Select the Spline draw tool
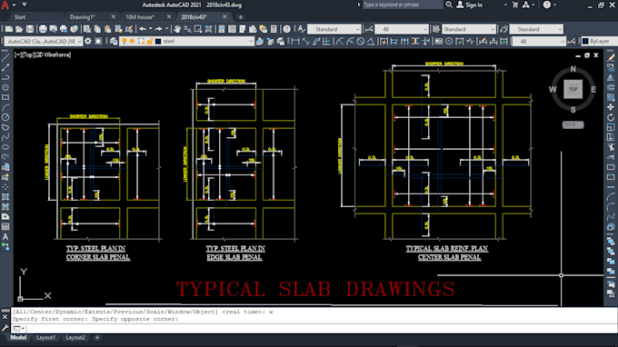This screenshot has width=618, height=347. coord(5,137)
